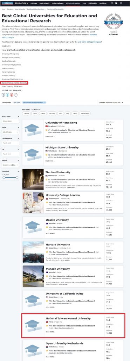Open the user account icon menu
The image size is (130, 361).
(x=116, y=3)
